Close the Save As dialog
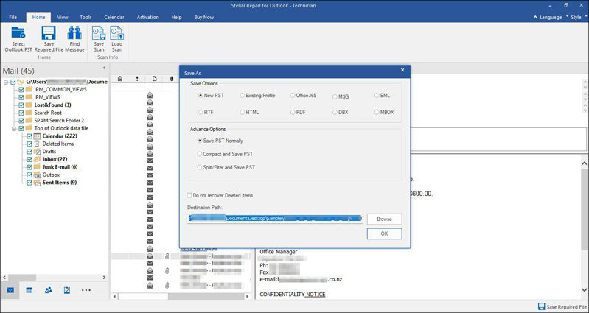This screenshot has width=589, height=313. point(402,70)
